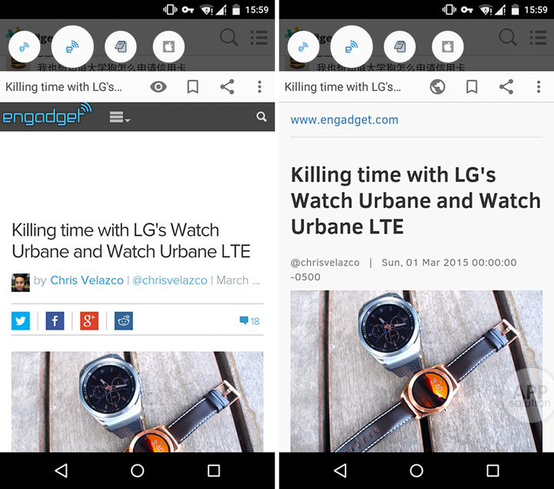
Task: Tap the Android back button in the left screenshot
Action: [x=62, y=471]
